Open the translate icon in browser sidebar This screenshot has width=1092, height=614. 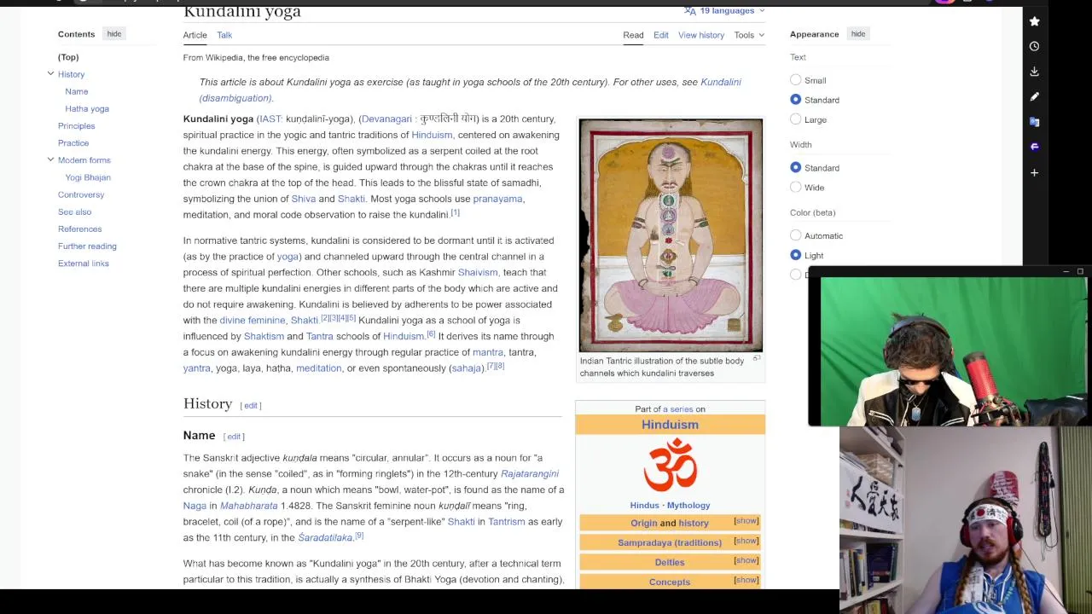tap(1034, 122)
